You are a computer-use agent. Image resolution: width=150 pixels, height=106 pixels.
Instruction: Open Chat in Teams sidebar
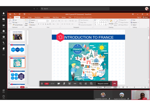[x=4, y=20]
